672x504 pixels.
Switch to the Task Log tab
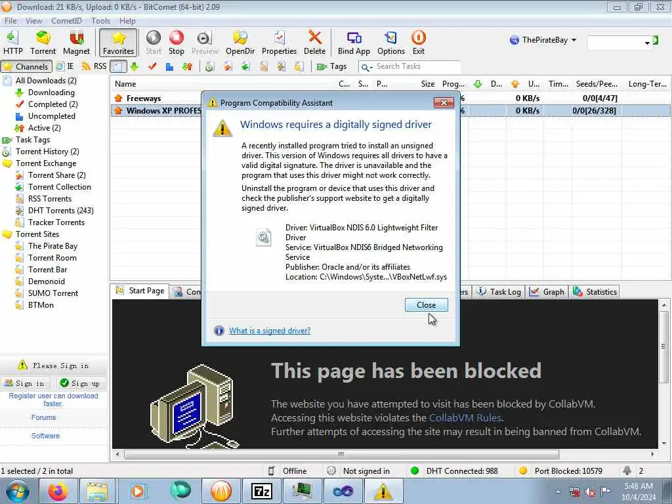point(499,292)
